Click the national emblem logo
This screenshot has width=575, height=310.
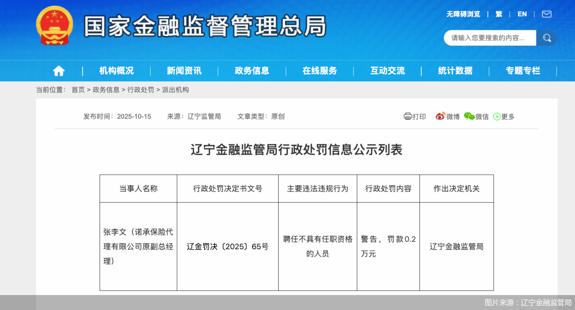pos(54,25)
